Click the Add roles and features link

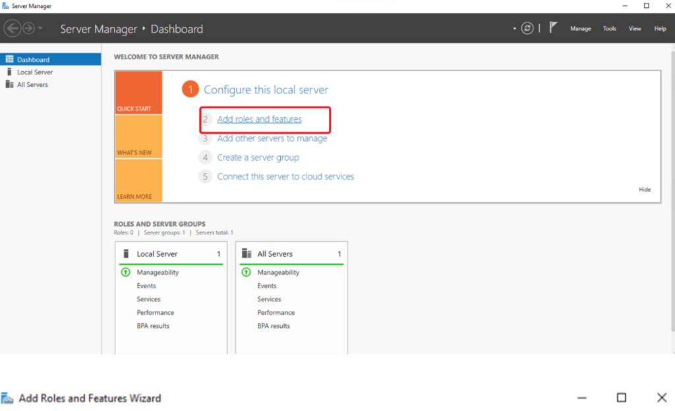[259, 119]
